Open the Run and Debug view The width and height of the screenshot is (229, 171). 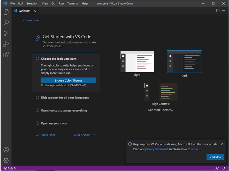6,44
